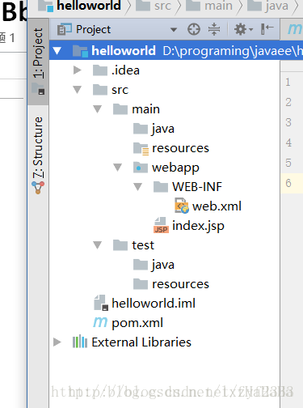The width and height of the screenshot is (303, 408).
Task: Select resources text under main
Action: point(180,148)
